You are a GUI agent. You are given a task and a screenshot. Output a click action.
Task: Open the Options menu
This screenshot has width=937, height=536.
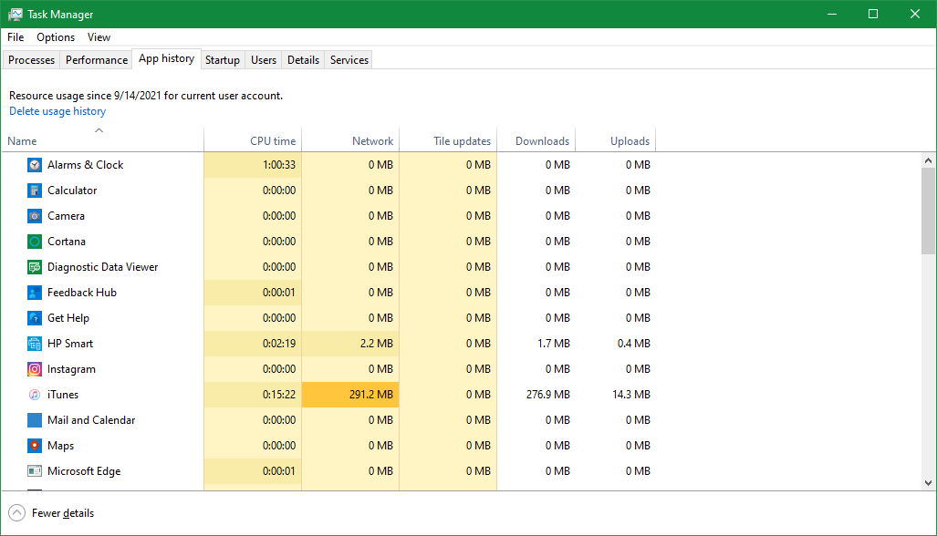click(x=55, y=37)
